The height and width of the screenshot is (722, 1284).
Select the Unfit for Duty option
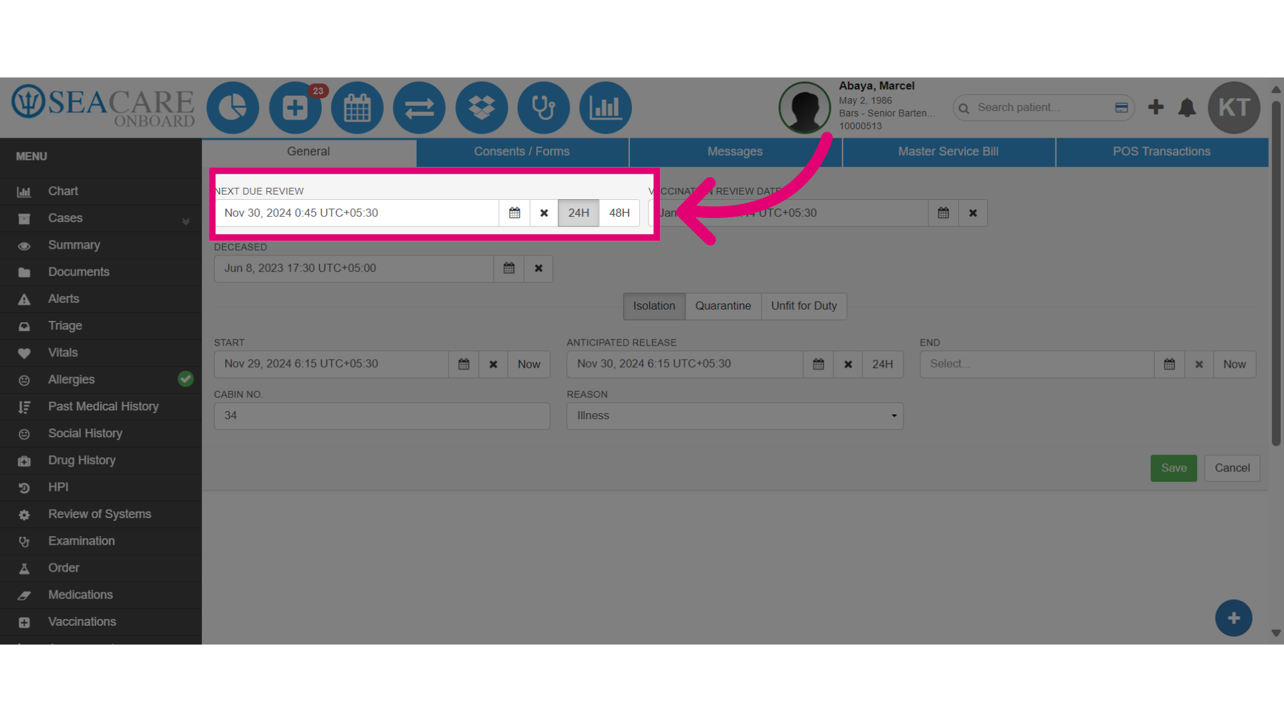tap(804, 306)
